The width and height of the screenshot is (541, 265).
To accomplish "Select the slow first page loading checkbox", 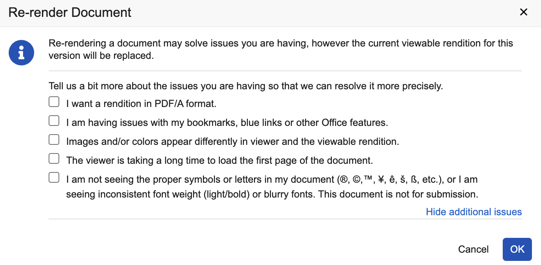I will coord(54,158).
